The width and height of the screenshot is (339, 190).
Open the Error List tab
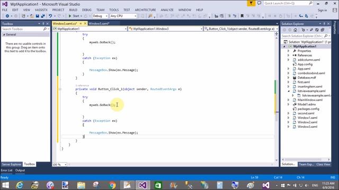tap(7, 170)
